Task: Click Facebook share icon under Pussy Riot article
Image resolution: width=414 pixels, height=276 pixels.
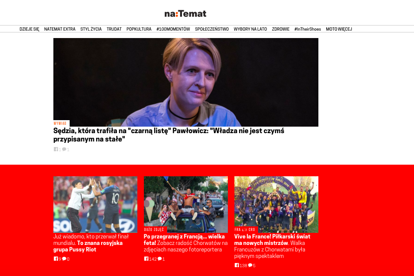Action: (56, 259)
